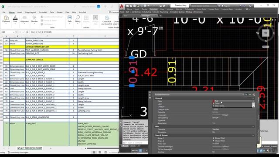The image size is (279, 157).
Task: Click the color dropdown list scrollbar
Action: 253,105
